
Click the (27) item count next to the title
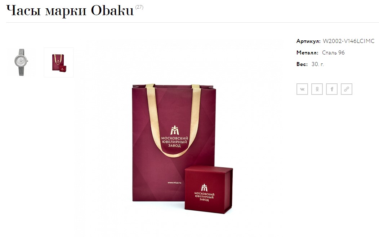139,7
